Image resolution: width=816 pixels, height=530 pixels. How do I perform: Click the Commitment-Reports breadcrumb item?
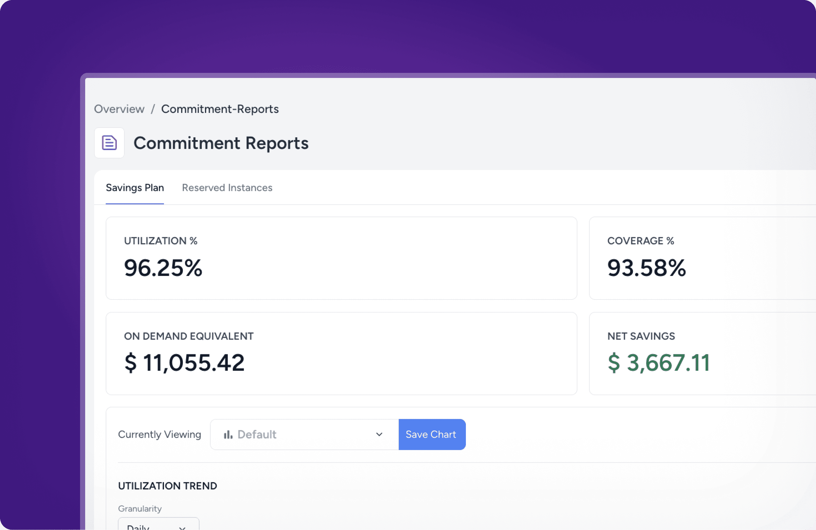pos(220,109)
